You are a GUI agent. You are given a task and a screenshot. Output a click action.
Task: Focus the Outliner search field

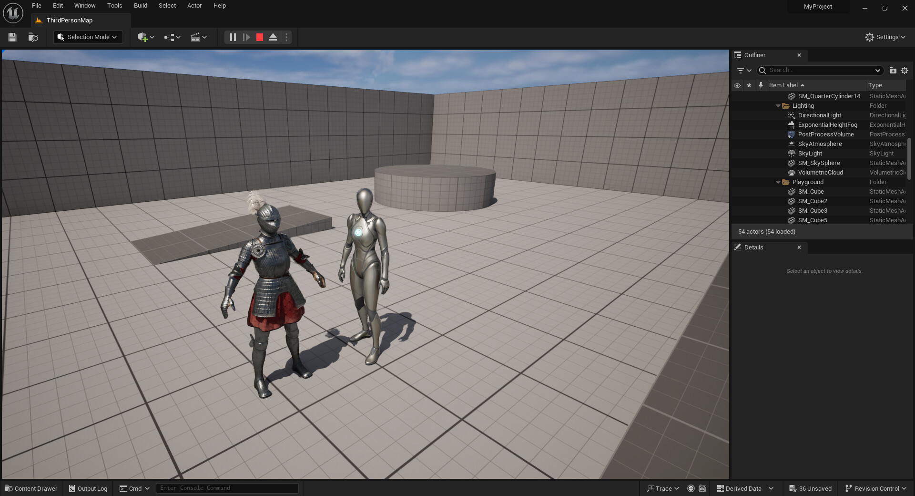821,71
